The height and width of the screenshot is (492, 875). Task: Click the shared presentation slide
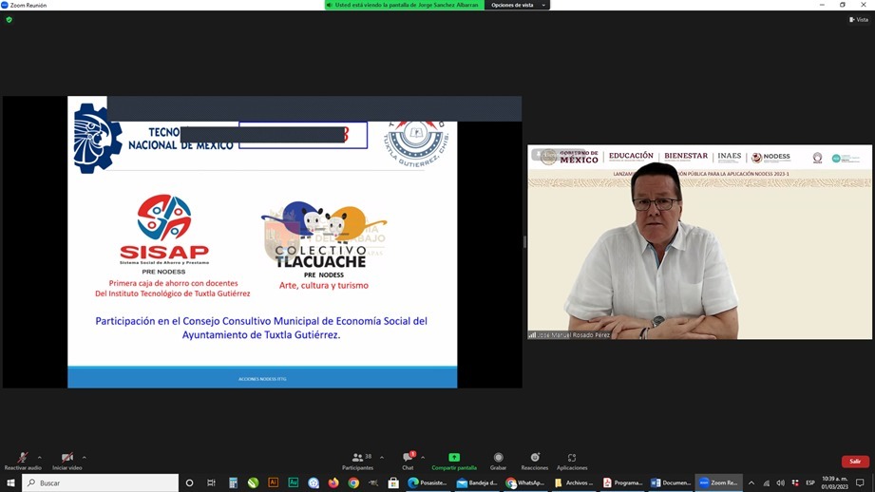click(x=262, y=242)
